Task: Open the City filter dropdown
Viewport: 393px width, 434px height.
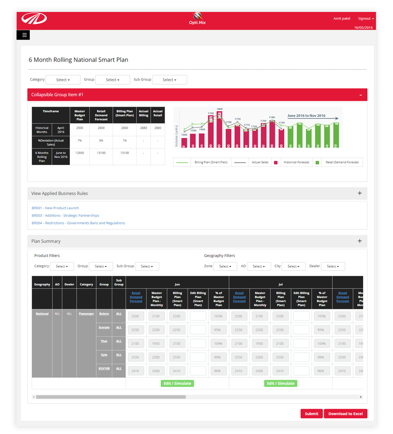Action: tap(292, 267)
